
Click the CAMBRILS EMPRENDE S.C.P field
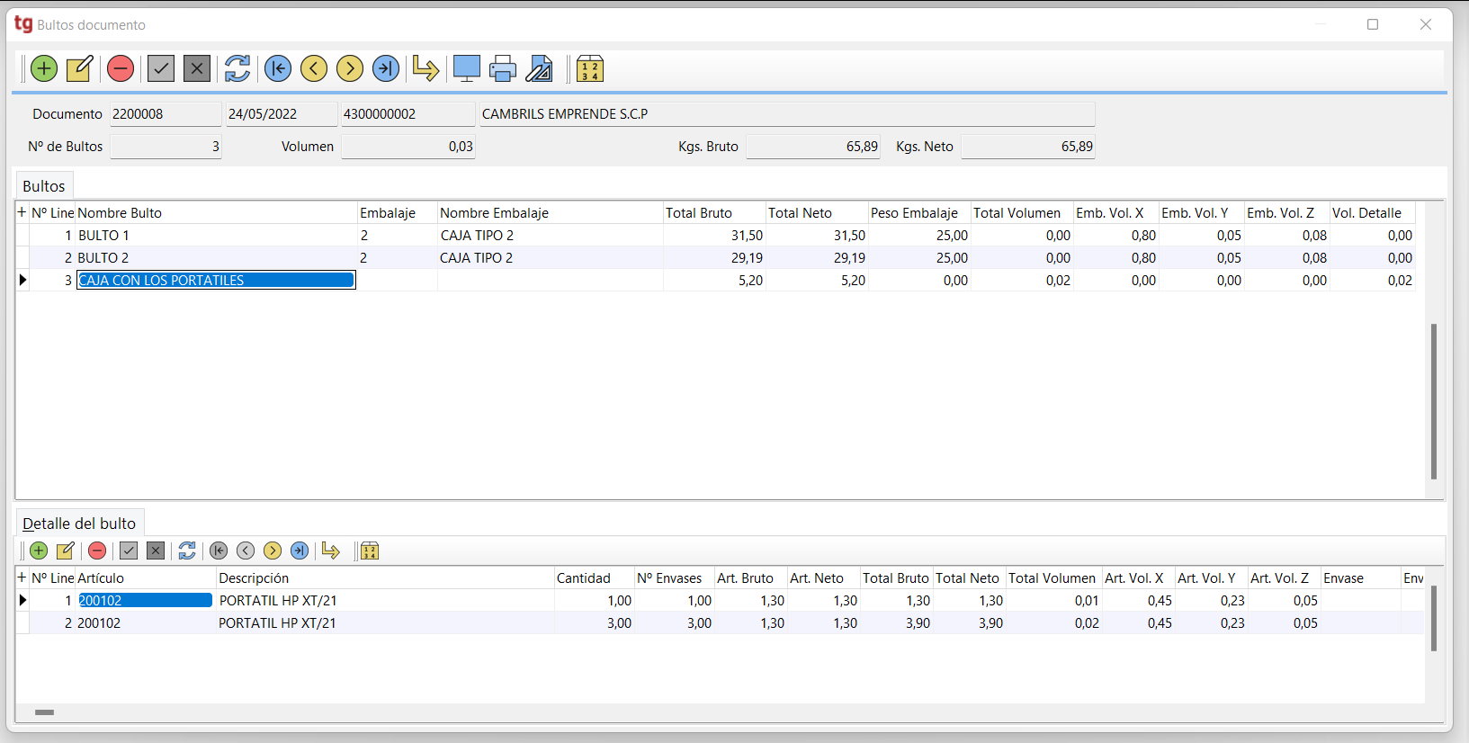tap(787, 114)
